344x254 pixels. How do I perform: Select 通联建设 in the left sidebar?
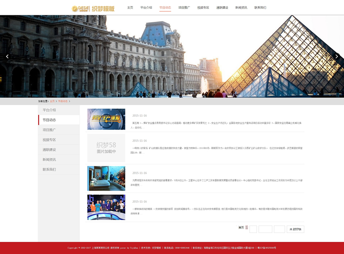coord(49,150)
